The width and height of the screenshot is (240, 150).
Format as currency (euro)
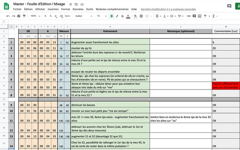pyautogui.click(x=45, y=16)
